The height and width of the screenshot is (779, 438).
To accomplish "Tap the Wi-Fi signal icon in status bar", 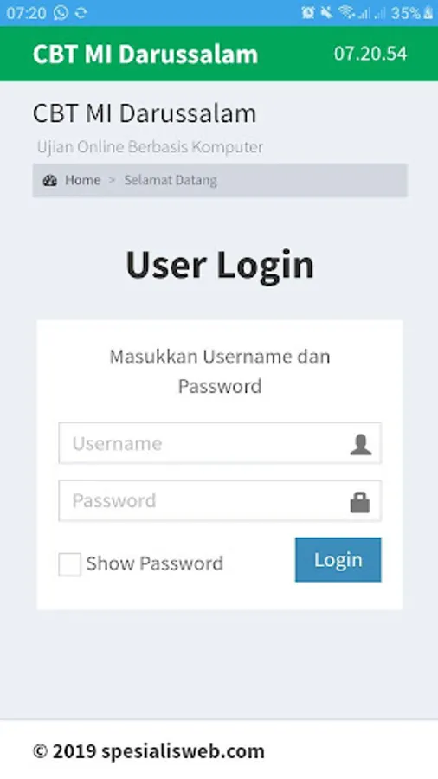I will (x=346, y=12).
